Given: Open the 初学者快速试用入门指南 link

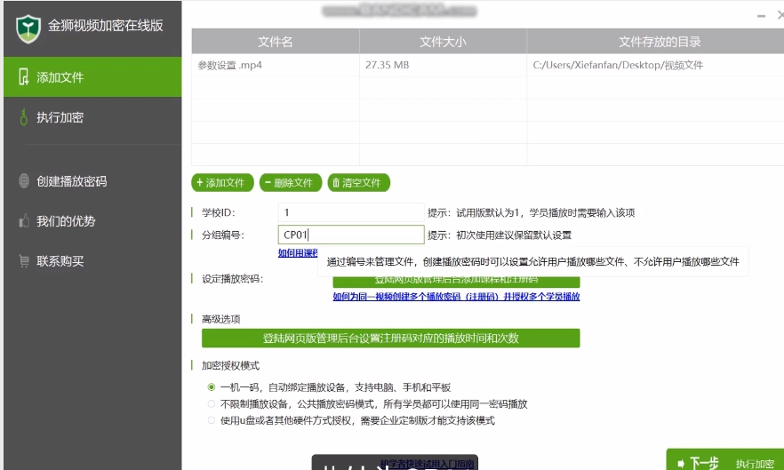Looking at the screenshot, I should coord(427,464).
